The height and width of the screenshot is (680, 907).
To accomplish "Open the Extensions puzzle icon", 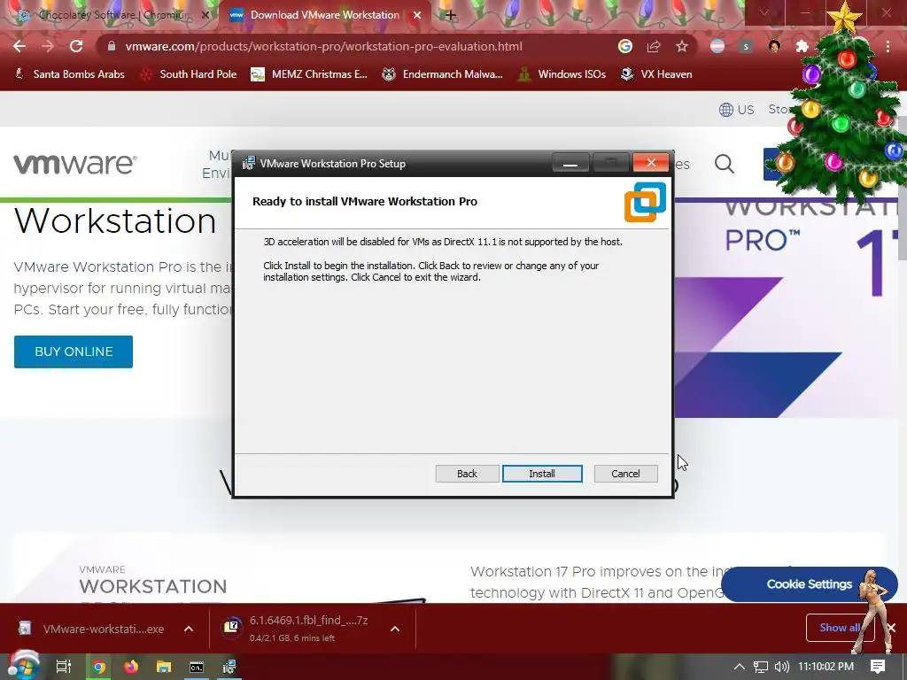I will coord(802,46).
